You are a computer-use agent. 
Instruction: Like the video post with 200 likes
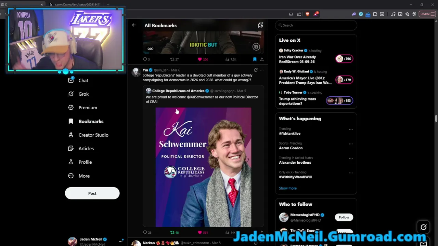click(200, 59)
